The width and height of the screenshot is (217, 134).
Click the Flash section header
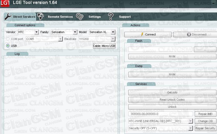[x=139, y=41]
